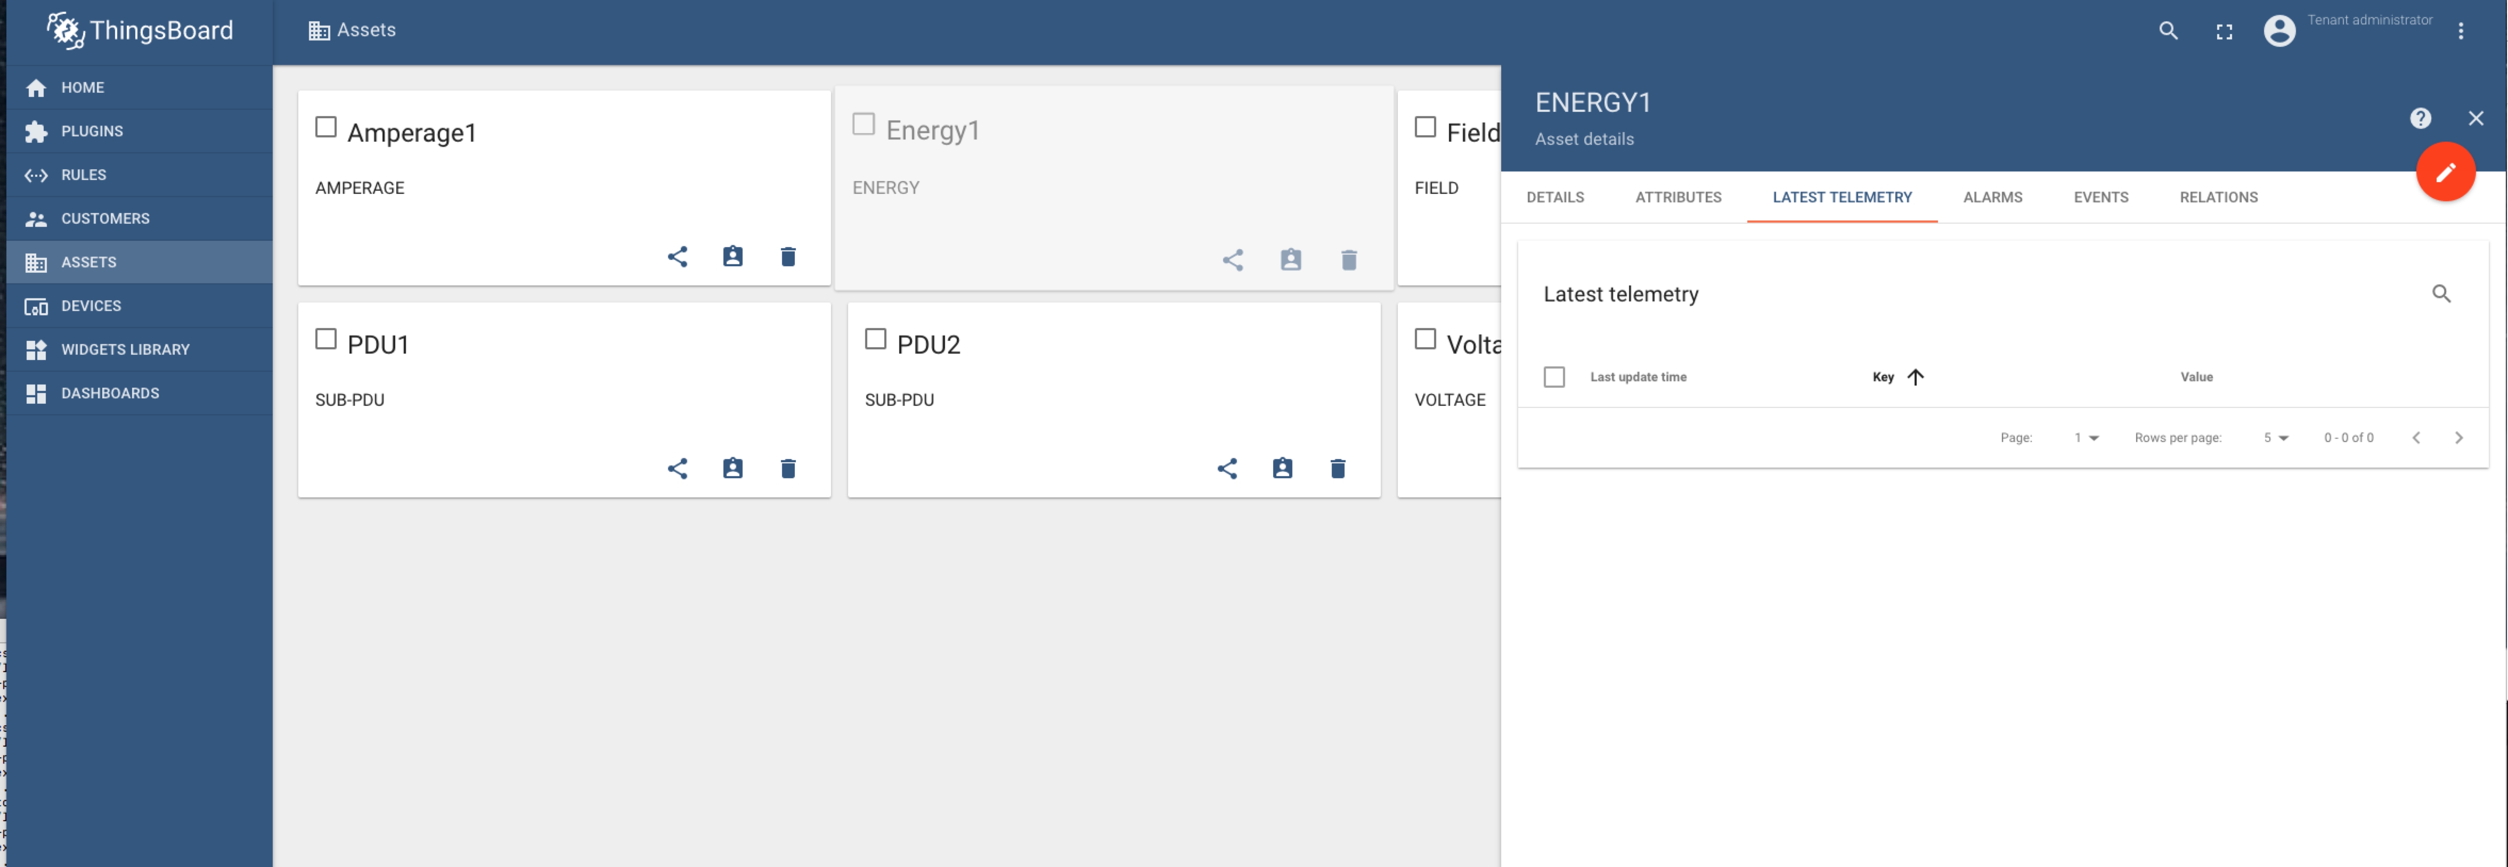Delete the Energy1 asset
Screen dimensions: 2508x867
pyautogui.click(x=1348, y=260)
